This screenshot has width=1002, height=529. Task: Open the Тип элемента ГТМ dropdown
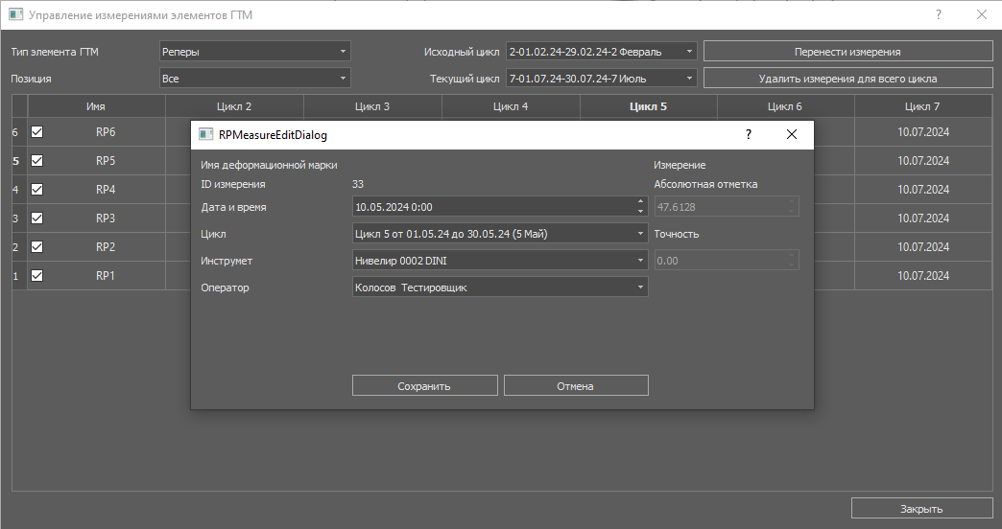pyautogui.click(x=254, y=52)
